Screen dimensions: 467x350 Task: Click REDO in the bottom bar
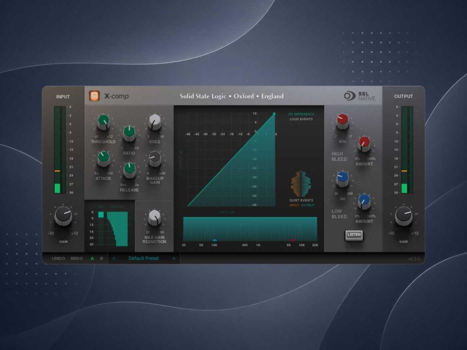[x=77, y=258]
